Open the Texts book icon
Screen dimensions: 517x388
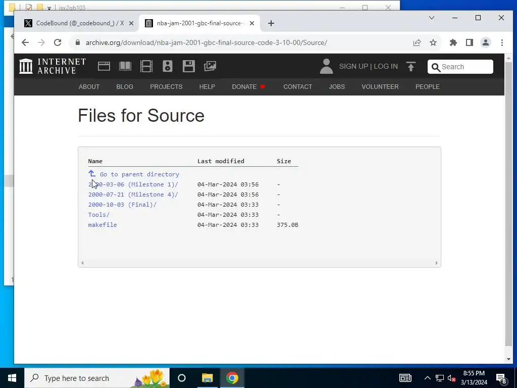125,66
